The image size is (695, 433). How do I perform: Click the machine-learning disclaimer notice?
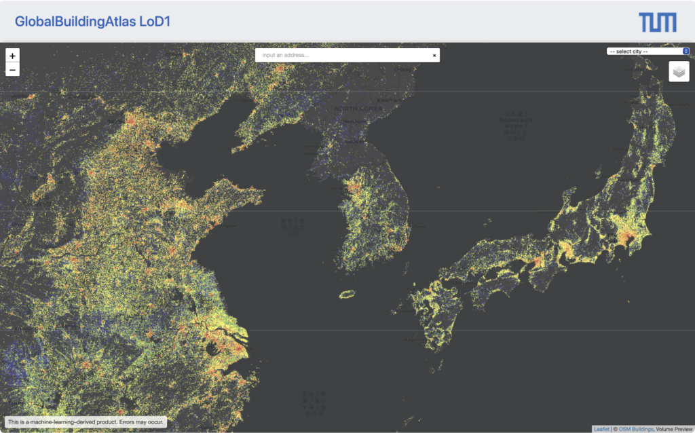point(86,421)
